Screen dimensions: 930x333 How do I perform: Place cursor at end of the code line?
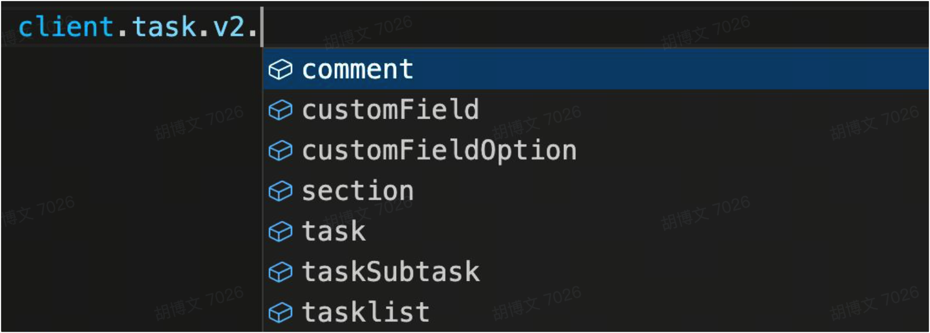click(x=261, y=27)
